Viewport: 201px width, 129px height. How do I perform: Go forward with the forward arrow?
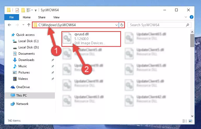[17, 25]
